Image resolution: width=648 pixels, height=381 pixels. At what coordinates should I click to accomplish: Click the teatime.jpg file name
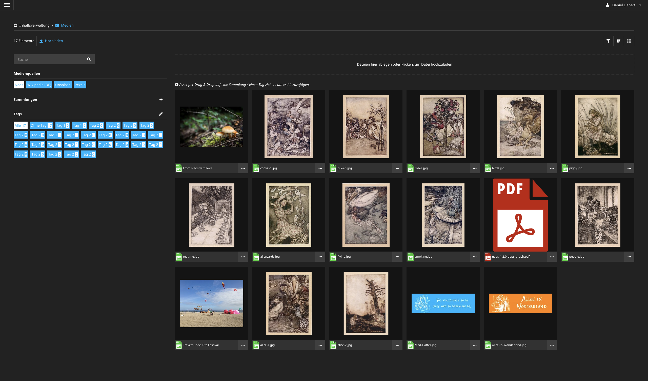coord(191,257)
